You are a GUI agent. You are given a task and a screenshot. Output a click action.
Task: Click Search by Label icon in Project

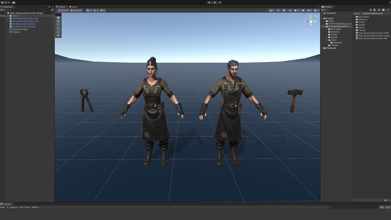click(379, 10)
